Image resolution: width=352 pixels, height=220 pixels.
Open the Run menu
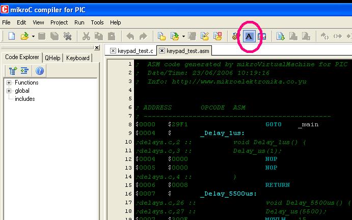point(79,22)
